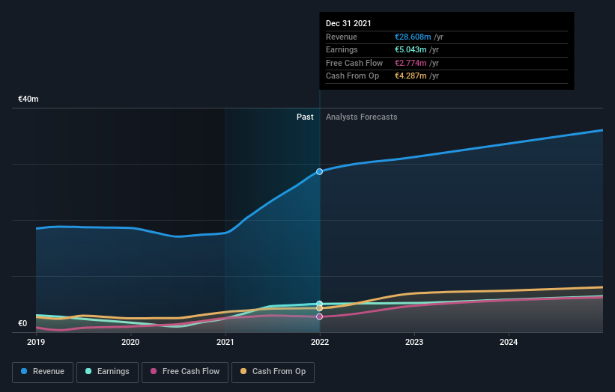
Task: Click the Free Cash Flow label in tooltip
Action: pos(354,63)
